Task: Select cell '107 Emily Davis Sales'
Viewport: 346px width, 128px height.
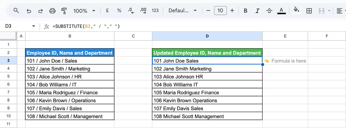Action: pyautogui.click(x=207, y=108)
